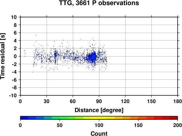Click the Count colorbar label
Image resolution: width=182 pixels, height=136 pixels.
(x=99, y=133)
